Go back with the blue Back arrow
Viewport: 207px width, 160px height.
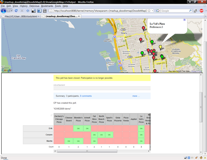[x=4, y=11]
